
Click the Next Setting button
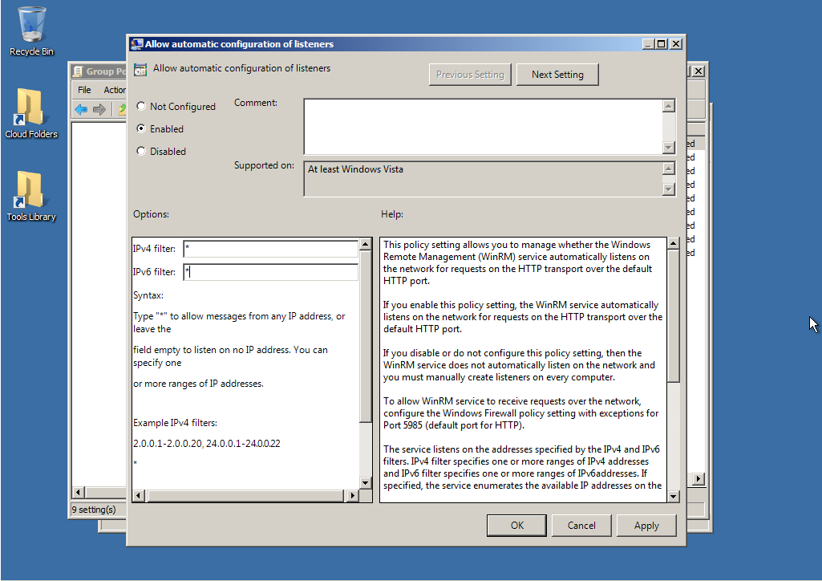(557, 75)
